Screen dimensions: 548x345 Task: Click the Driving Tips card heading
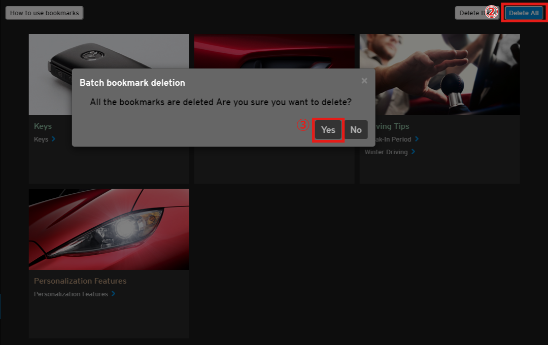(x=391, y=126)
